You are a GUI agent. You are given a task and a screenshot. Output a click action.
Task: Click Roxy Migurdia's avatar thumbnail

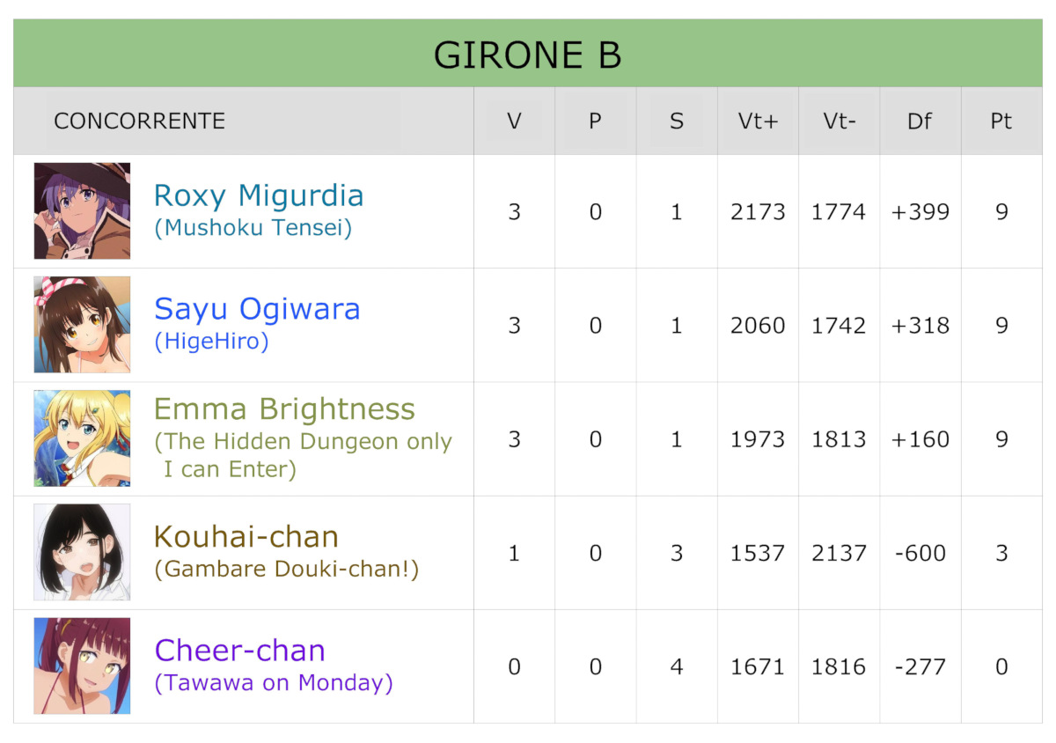(82, 211)
